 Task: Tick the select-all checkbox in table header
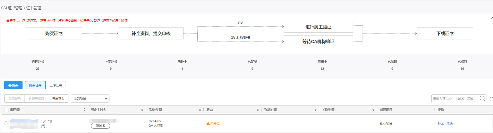pos(7,110)
